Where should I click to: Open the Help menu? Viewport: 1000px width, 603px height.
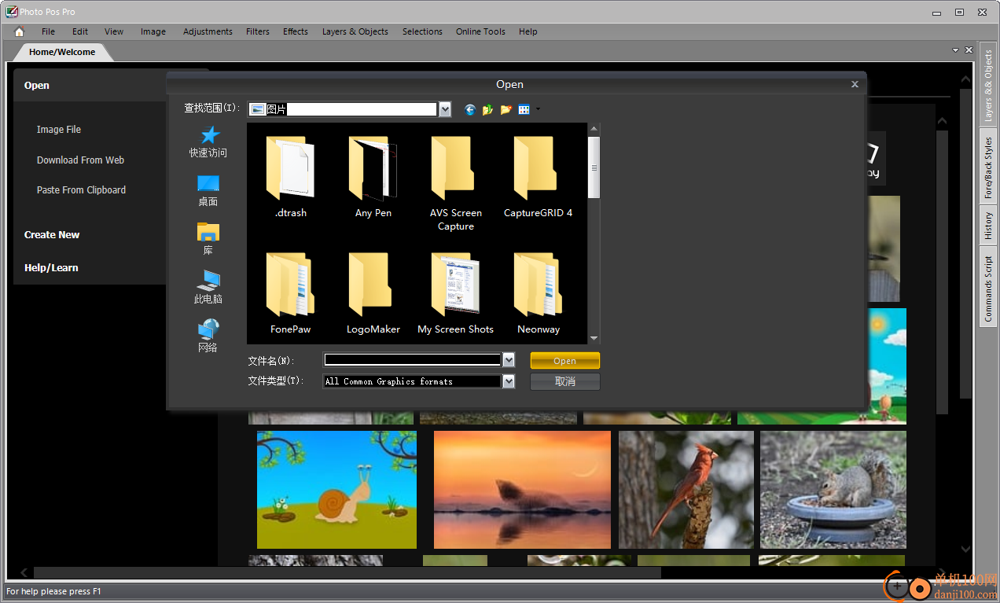528,31
